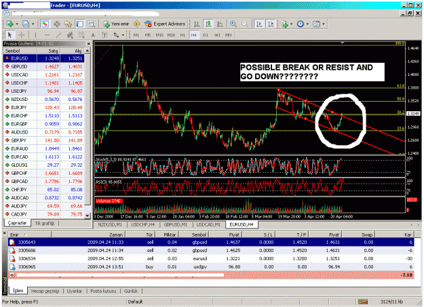Expand the new chart dropdown arrow
Image resolution: width=424 pixels, height=307 pixels.
tap(17, 24)
